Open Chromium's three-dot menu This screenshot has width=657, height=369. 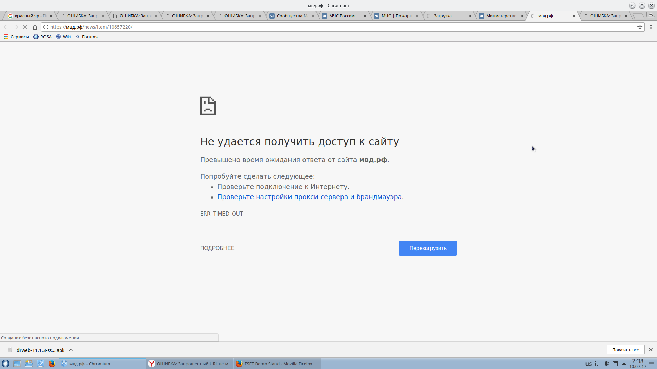(x=651, y=27)
